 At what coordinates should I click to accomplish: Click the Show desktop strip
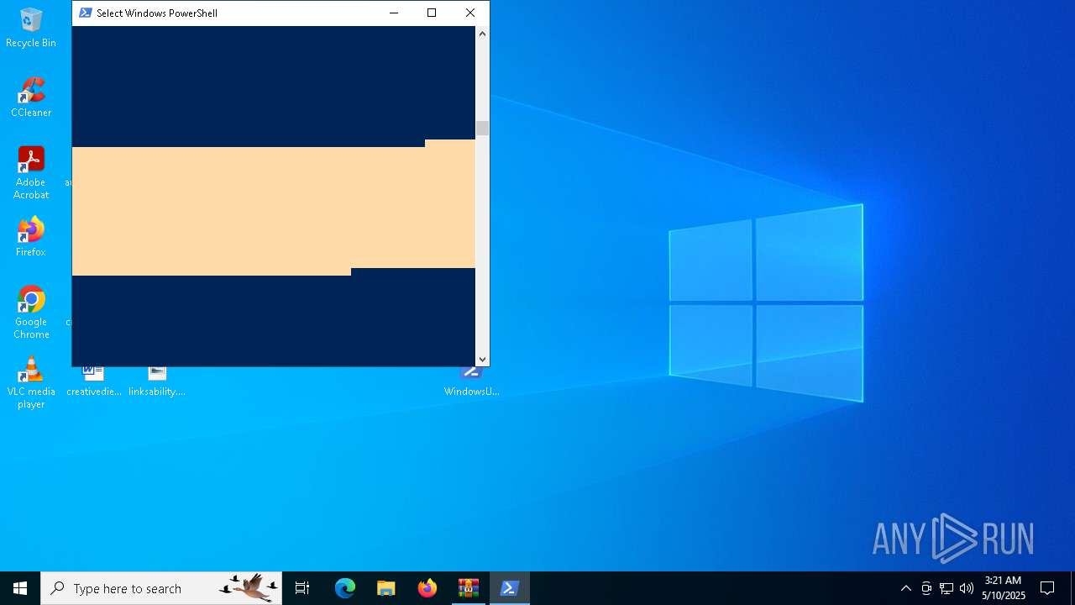1072,588
